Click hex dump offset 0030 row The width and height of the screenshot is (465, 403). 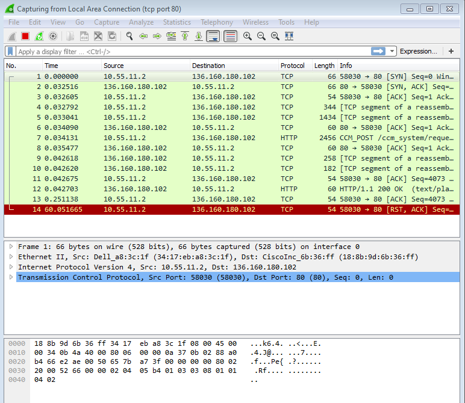pyautogui.click(x=165, y=371)
